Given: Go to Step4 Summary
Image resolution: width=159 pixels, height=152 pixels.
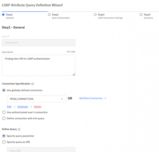Looking at the screenshot, I should point(146,16).
